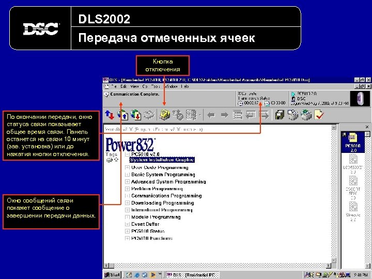Click the greyed-out right arrow toolbar icon
Screen dimensions: 372x279
[x=224, y=116]
